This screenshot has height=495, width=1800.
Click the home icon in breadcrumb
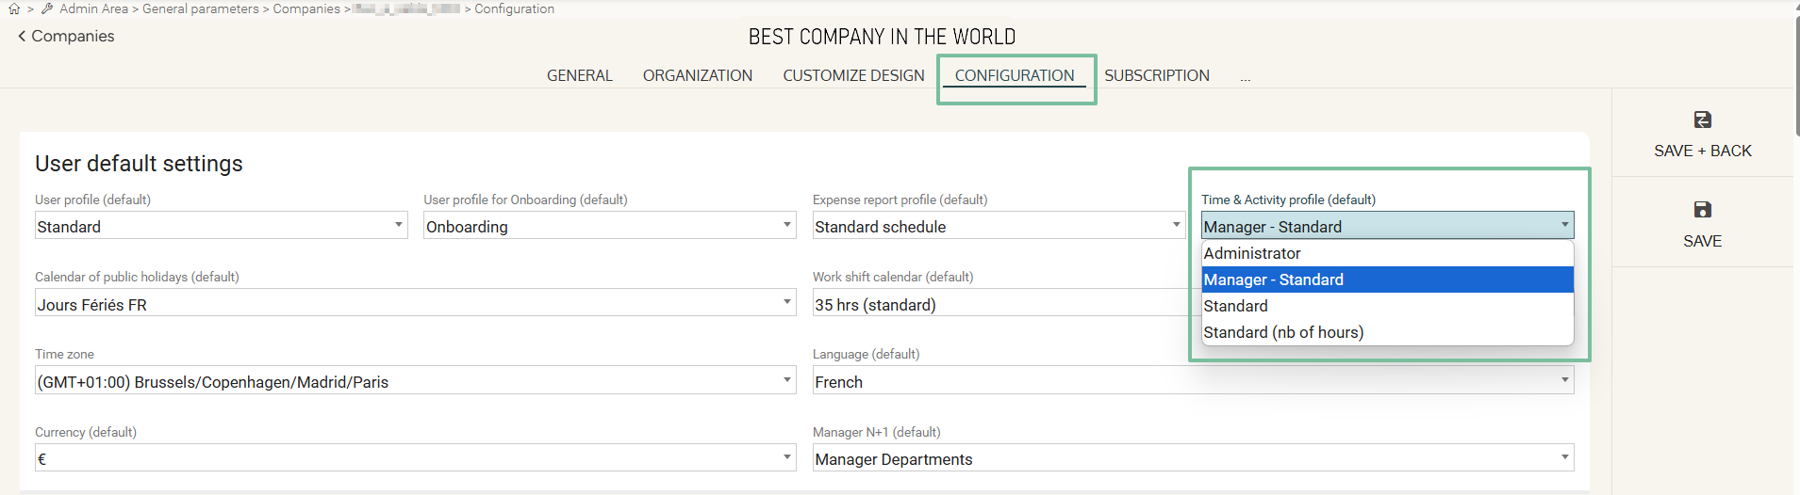pyautogui.click(x=14, y=8)
